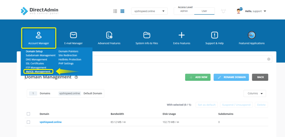Click the ADD NEW button
The height and width of the screenshot is (137, 285).
coord(198,77)
